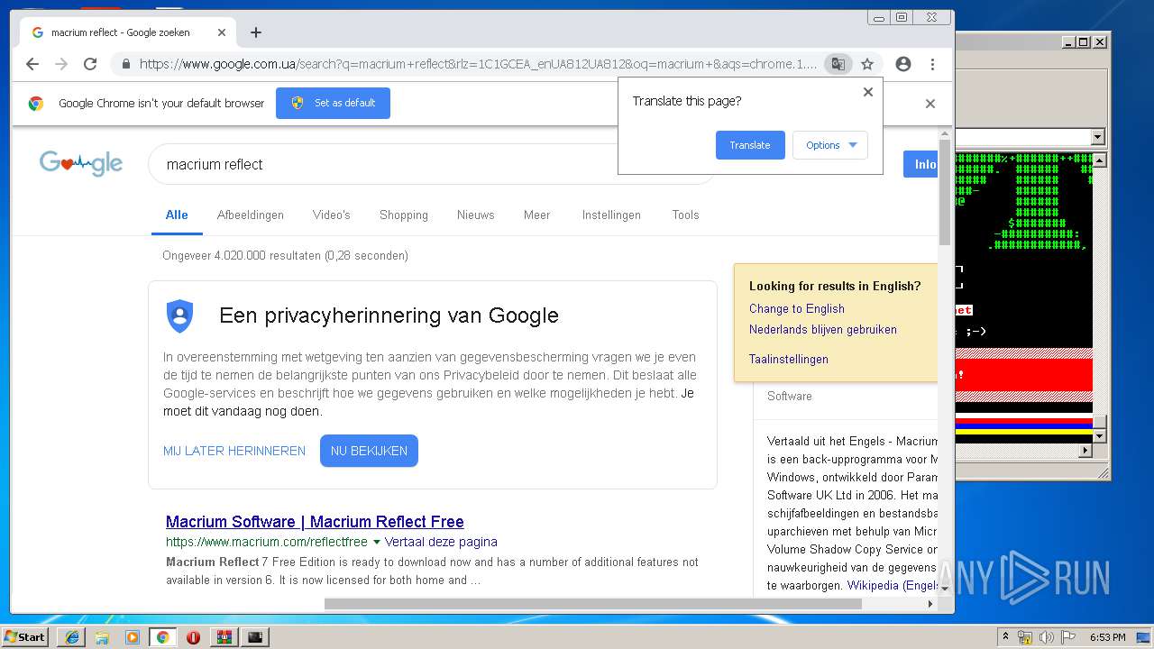The height and width of the screenshot is (649, 1154).
Task: Click Chrome icon in taskbar
Action: (162, 637)
